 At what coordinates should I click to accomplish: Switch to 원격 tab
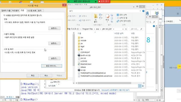coord(40,10)
